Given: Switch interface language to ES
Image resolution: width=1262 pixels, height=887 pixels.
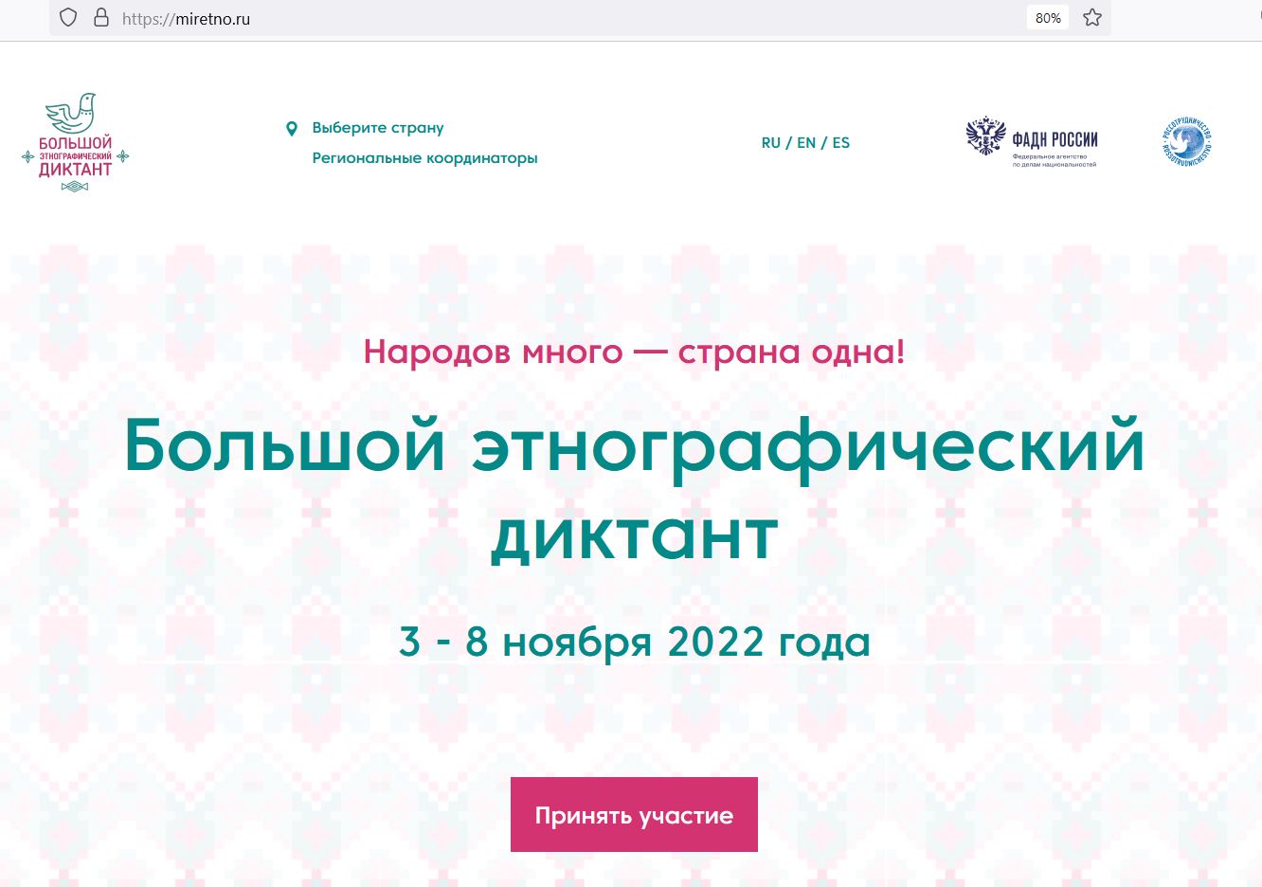Looking at the screenshot, I should (x=840, y=142).
